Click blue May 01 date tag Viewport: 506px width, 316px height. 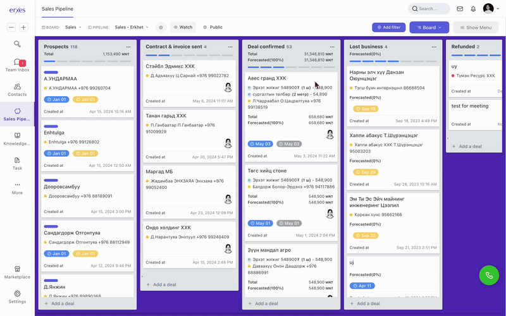(x=261, y=223)
